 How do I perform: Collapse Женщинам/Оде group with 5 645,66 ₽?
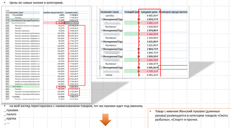click(x=102, y=68)
